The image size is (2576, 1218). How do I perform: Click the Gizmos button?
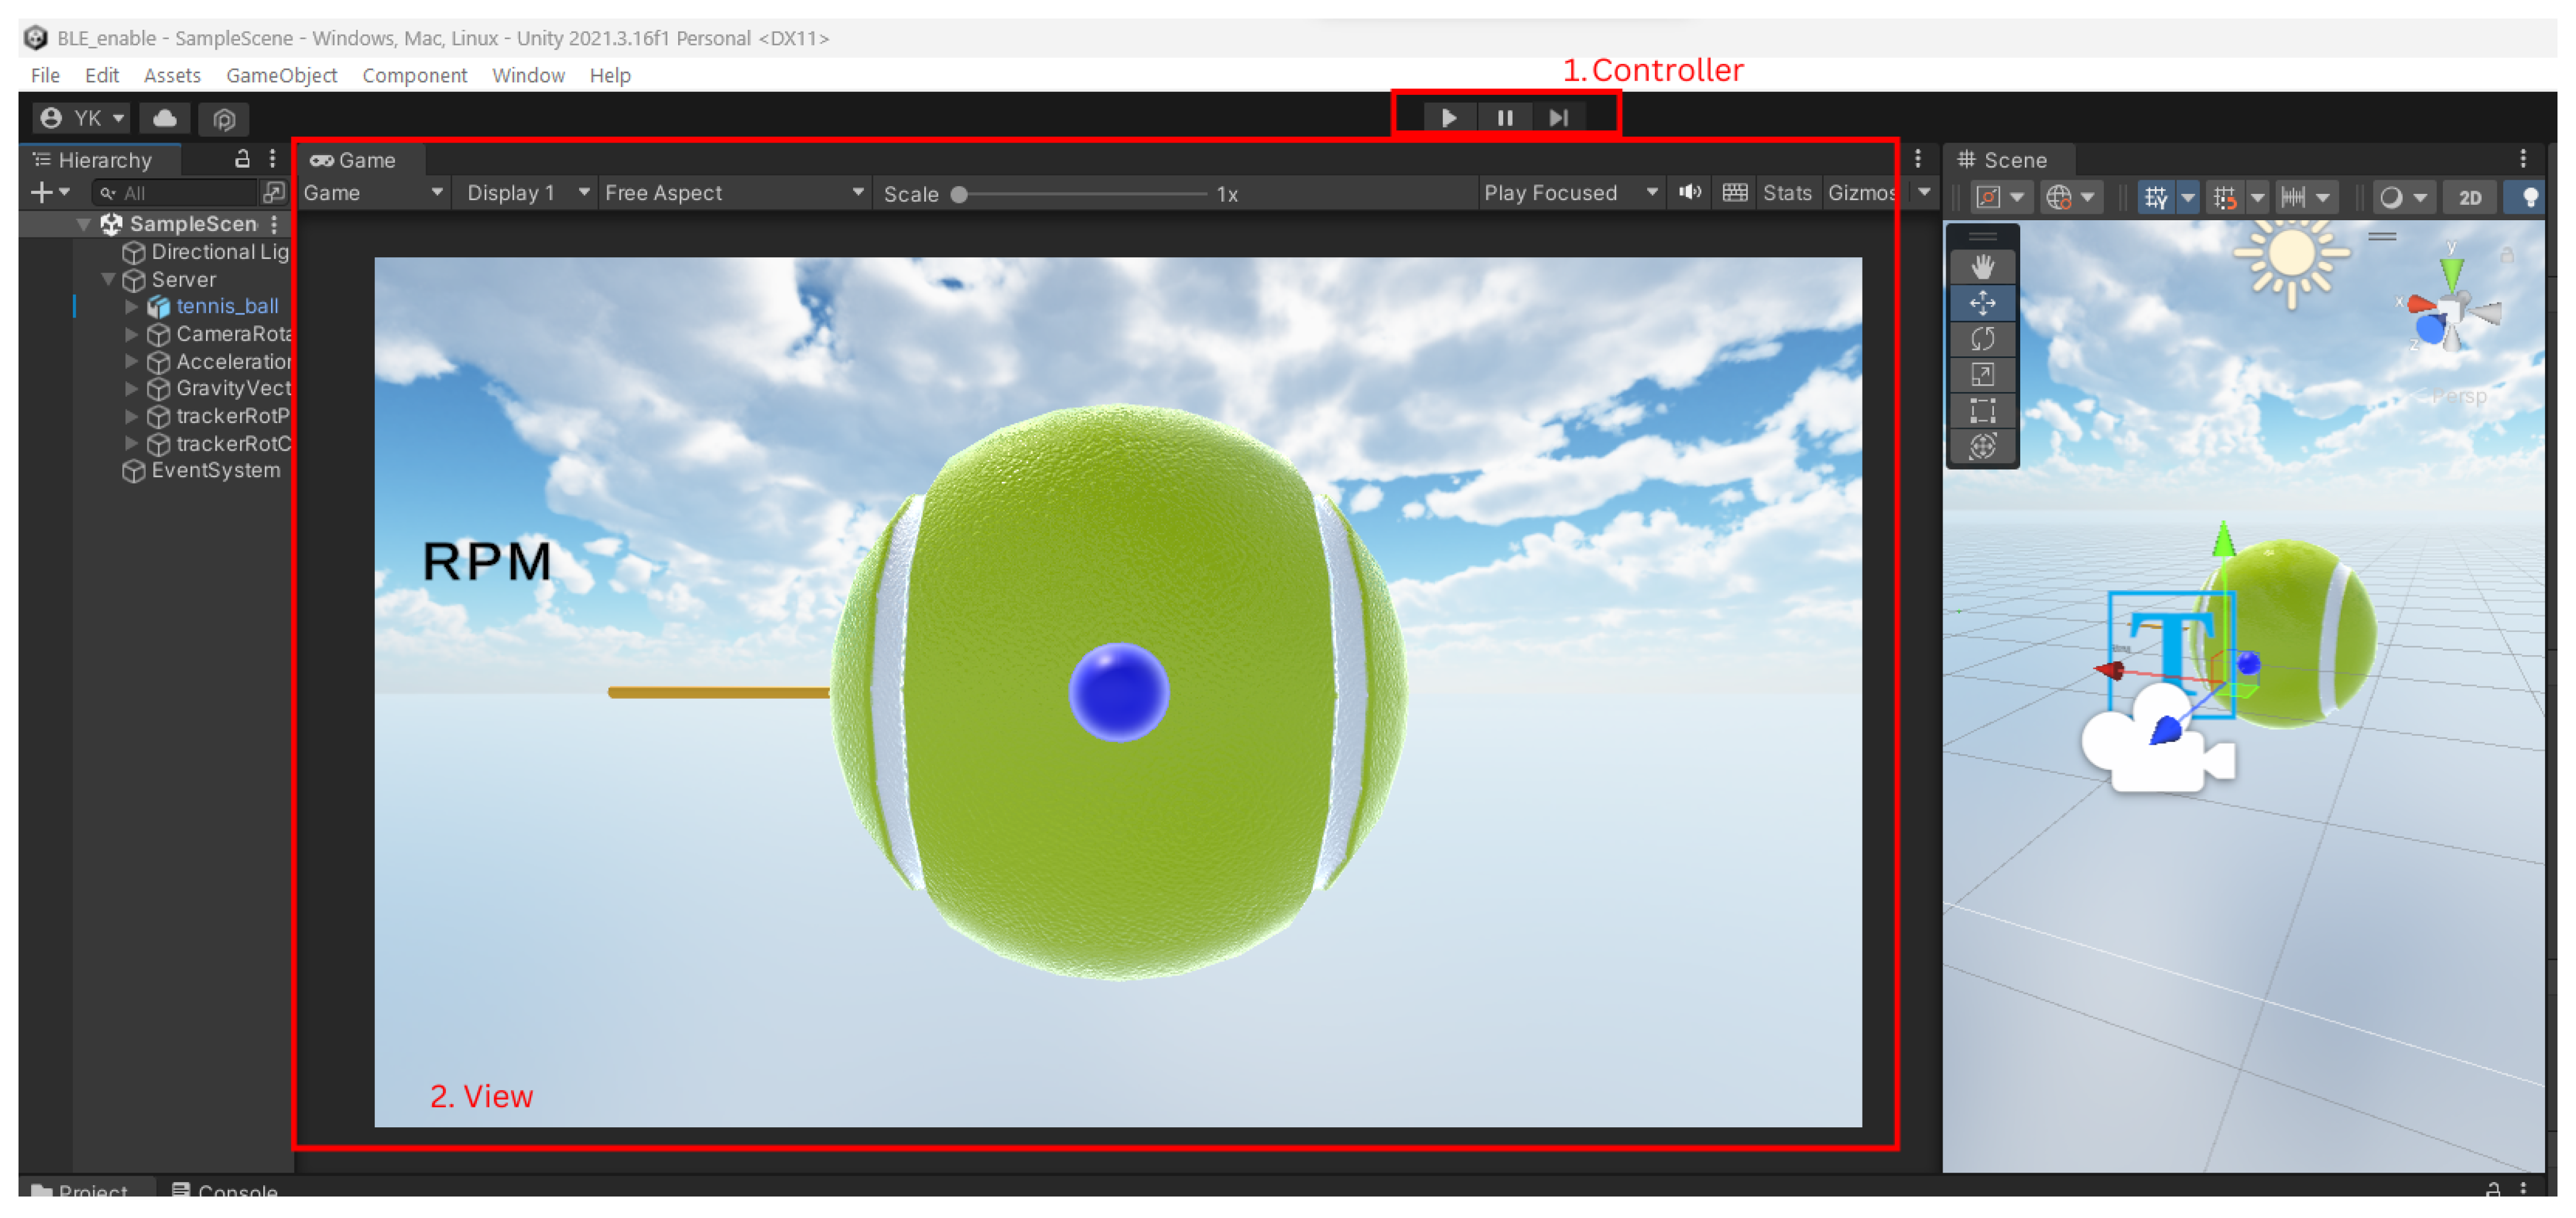click(x=1859, y=193)
